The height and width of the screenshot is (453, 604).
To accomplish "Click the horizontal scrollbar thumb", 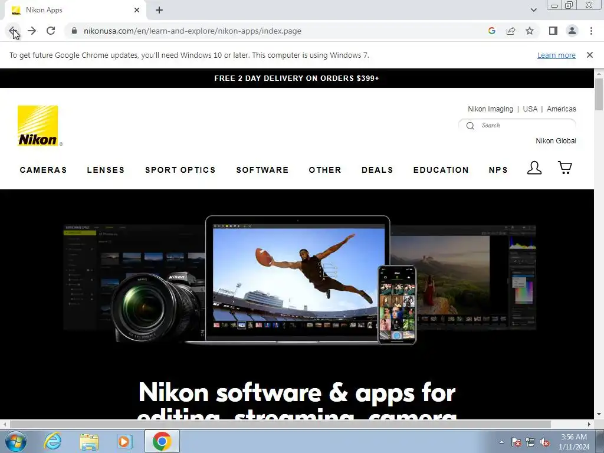I will pos(280,424).
